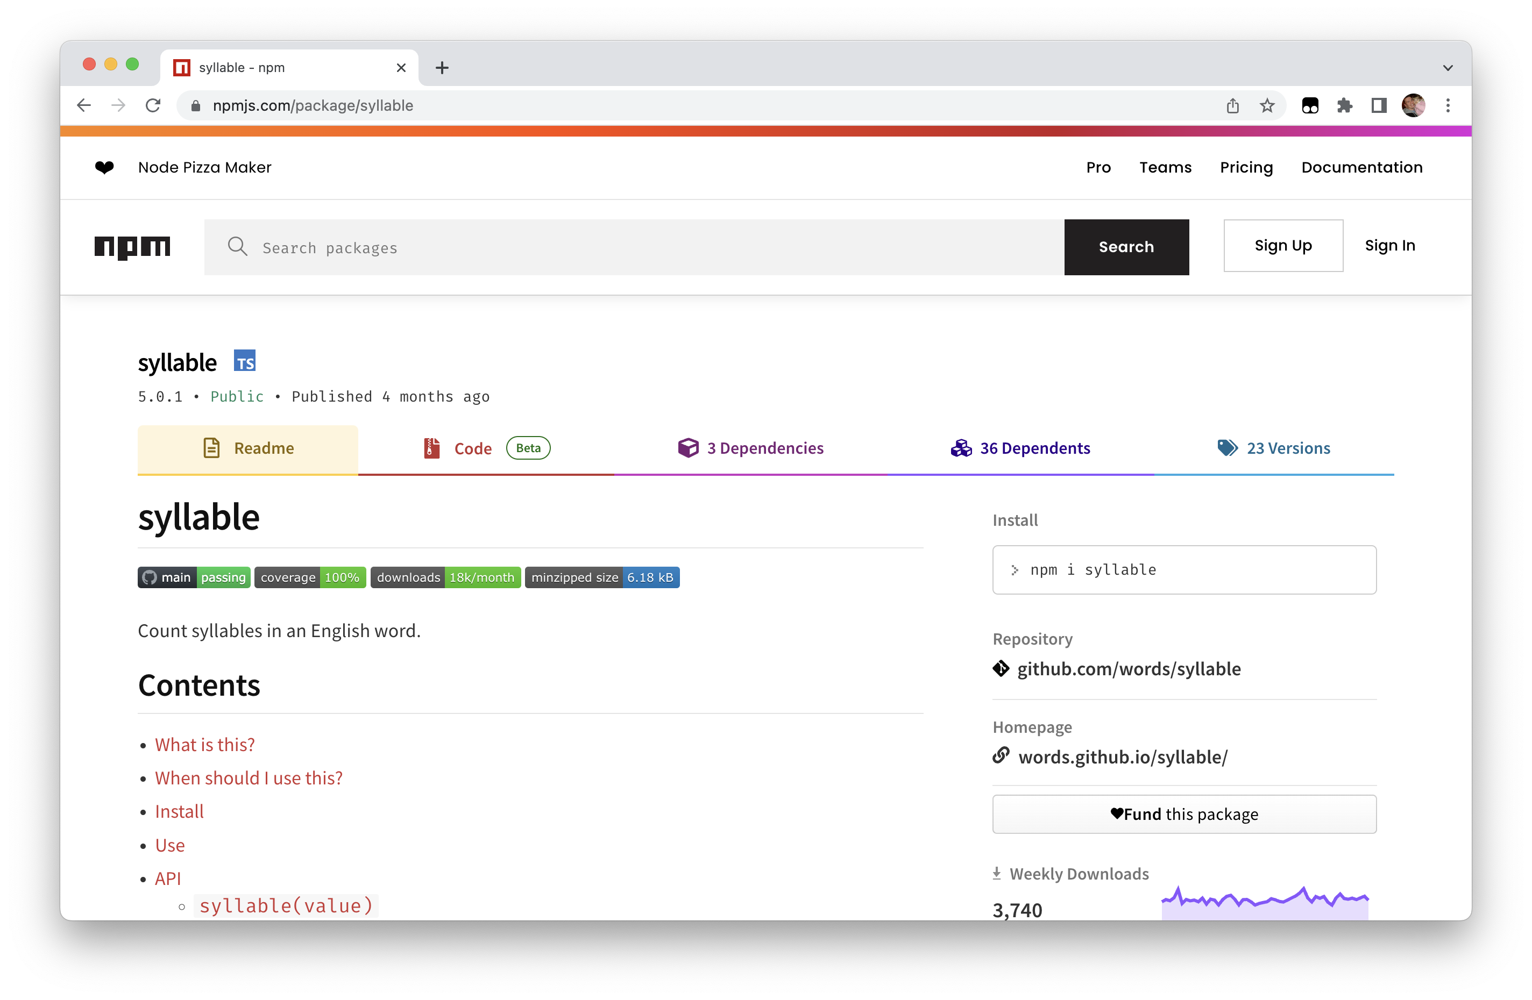Click the Fund this package button

tap(1184, 813)
